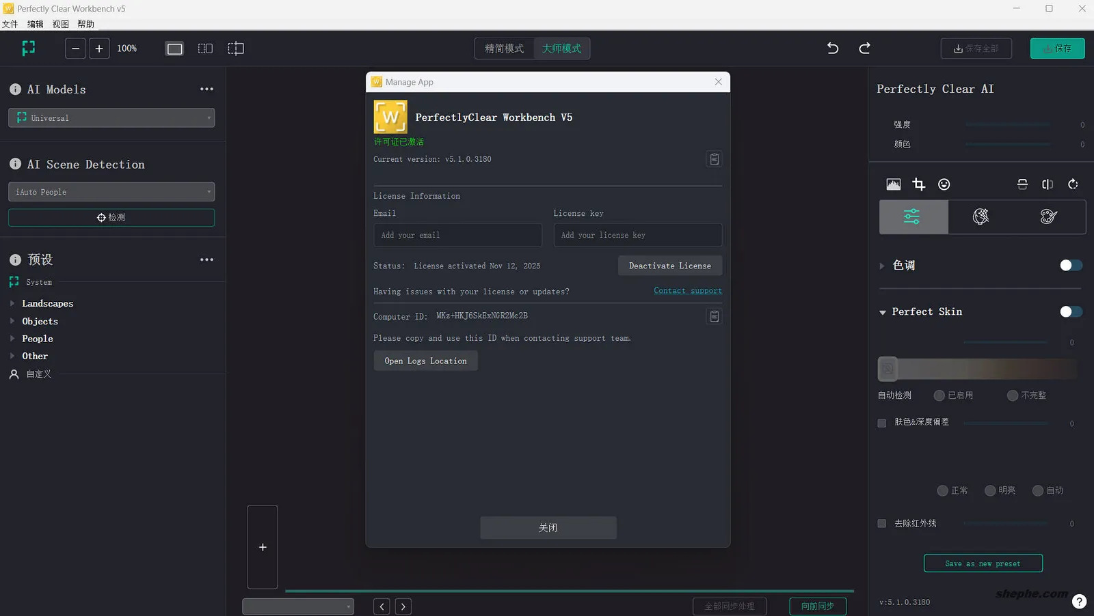1094x616 pixels.
Task: Open the histogram panel icon
Action: [x=893, y=184]
